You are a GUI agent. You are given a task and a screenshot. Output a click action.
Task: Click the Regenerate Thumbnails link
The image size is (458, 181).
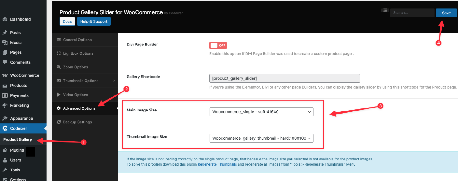tap(217, 164)
